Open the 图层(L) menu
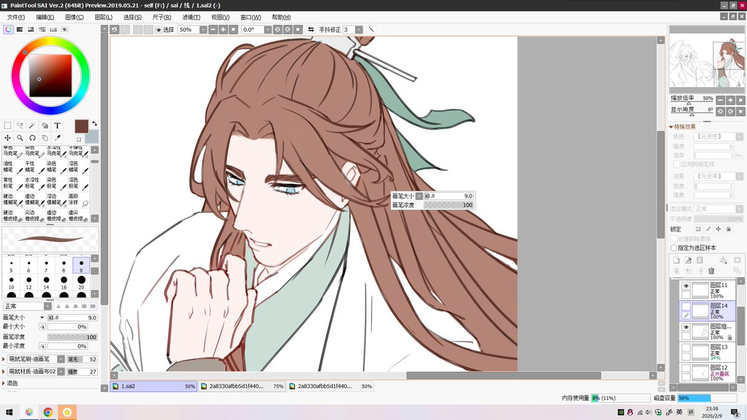Screen dimensions: 747x420 [x=103, y=17]
